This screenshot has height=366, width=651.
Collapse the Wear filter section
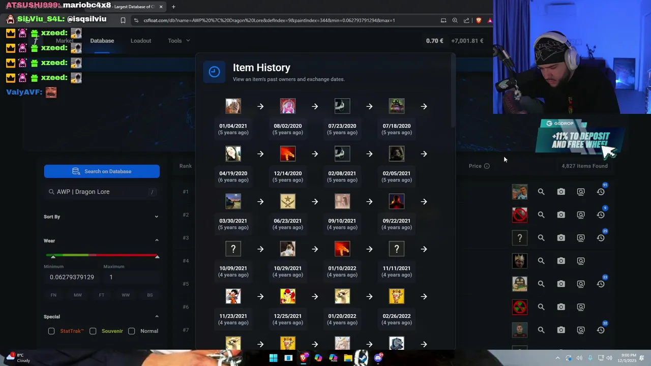click(x=157, y=240)
